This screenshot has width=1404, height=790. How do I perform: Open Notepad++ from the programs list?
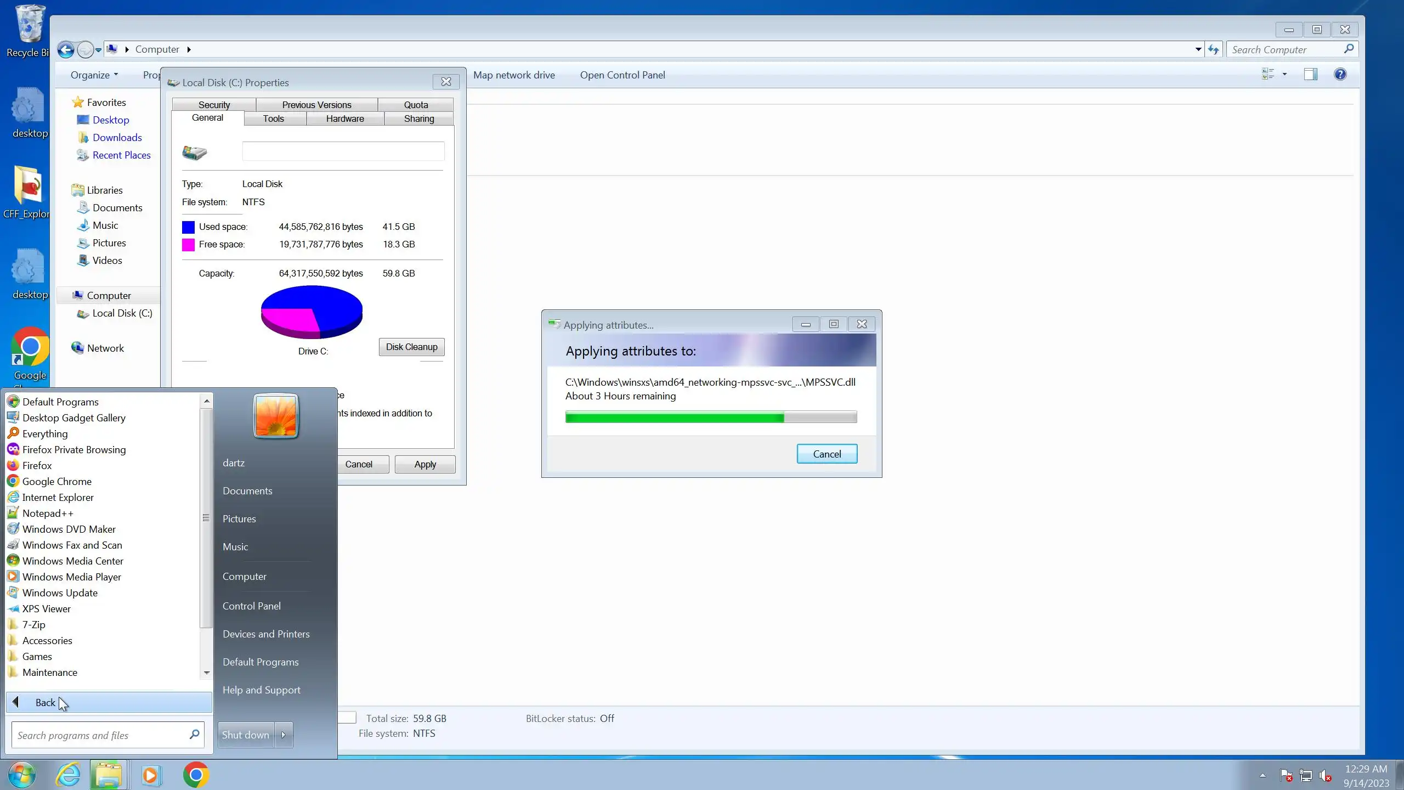pos(48,513)
